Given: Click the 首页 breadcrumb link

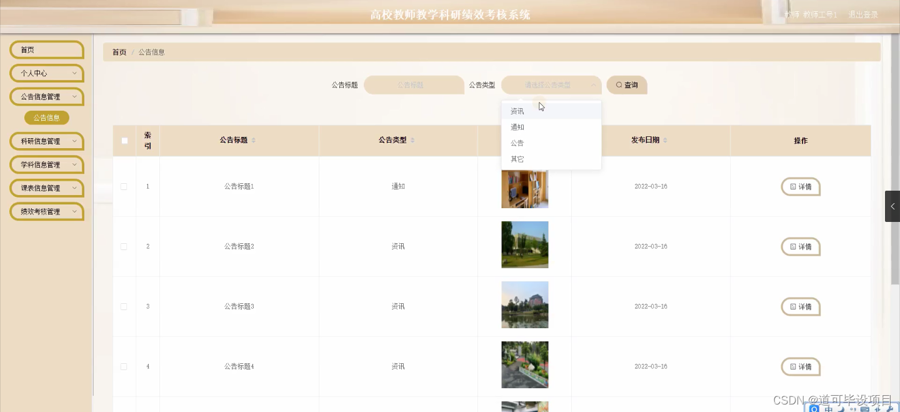Looking at the screenshot, I should click(119, 53).
